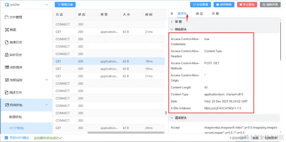Open 崩溃日志 in the sidebar

pyautogui.click(x=26, y=42)
